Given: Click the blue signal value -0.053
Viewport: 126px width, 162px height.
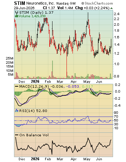Looking at the screenshot, I should point(72,87).
